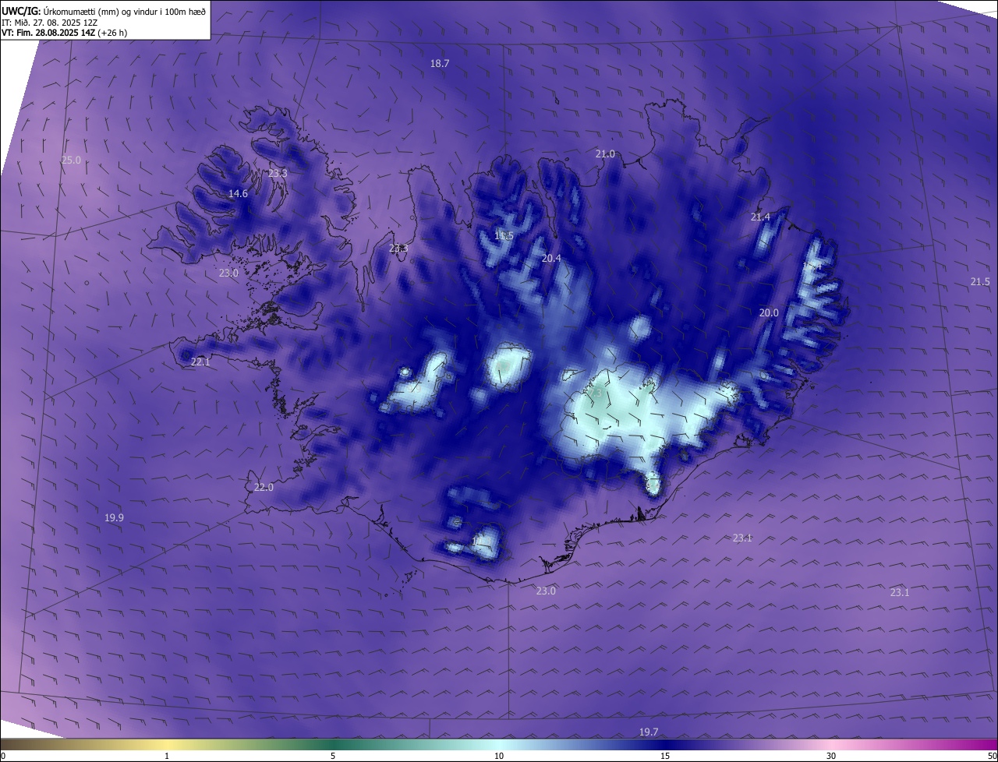Click the 0 tick on the color scale
The image size is (998, 762).
point(3,756)
